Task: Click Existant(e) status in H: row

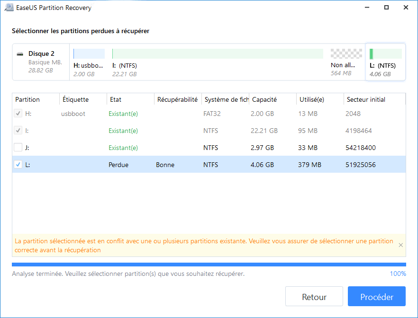Action: tap(123, 114)
